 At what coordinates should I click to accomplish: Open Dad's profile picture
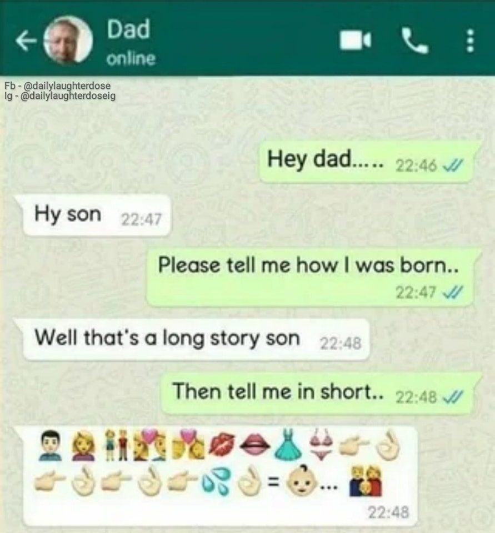(x=68, y=41)
